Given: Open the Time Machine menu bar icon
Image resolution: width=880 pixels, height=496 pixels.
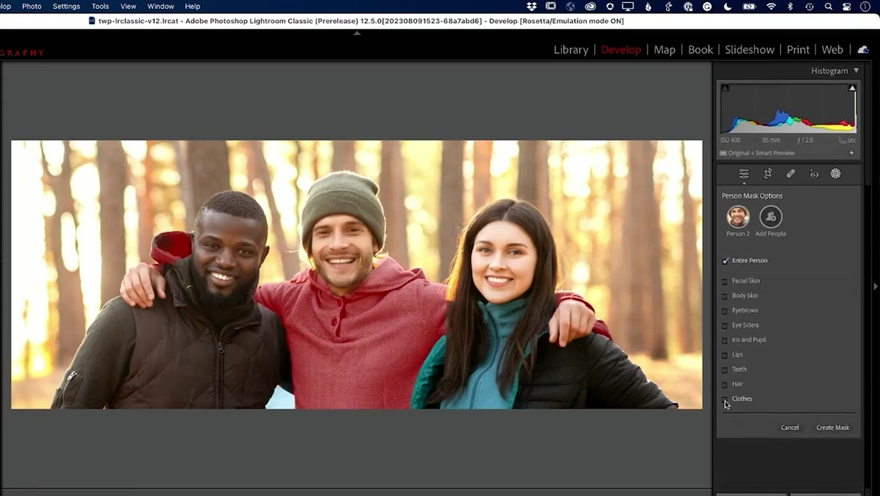Looking at the screenshot, I should 809,6.
